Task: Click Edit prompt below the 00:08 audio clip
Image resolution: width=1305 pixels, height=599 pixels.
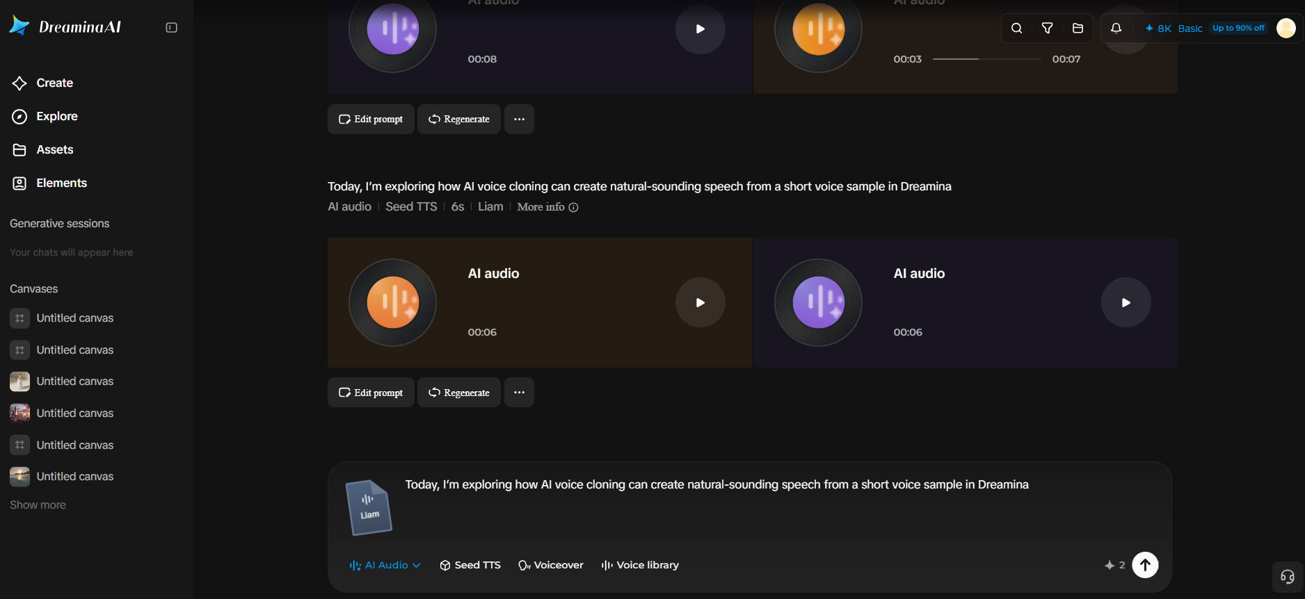Action: 371,120
